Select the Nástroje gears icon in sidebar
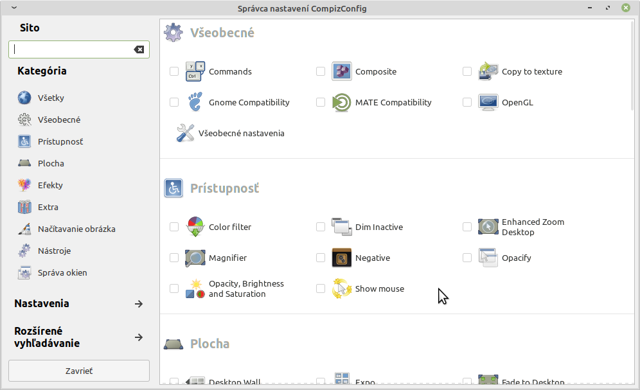This screenshot has height=390, width=640. 24,251
